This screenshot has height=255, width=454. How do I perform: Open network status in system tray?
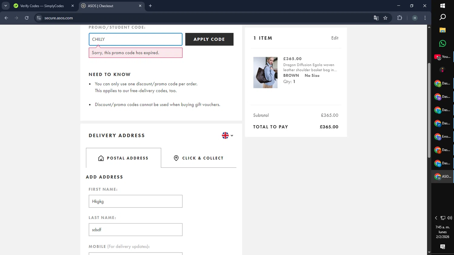(x=443, y=218)
